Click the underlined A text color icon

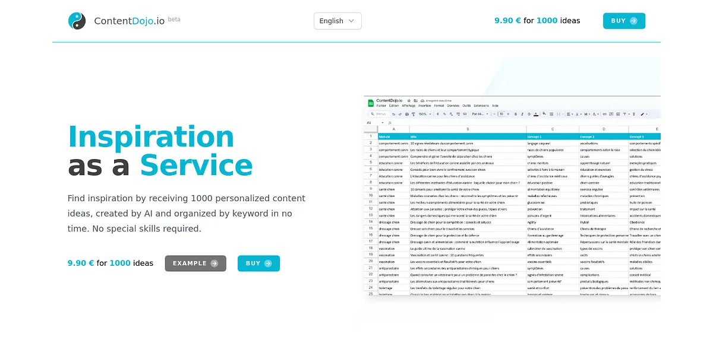click(x=535, y=114)
